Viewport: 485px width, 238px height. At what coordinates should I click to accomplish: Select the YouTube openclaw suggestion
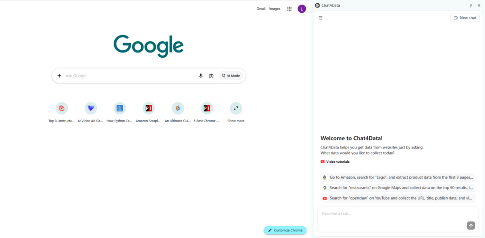tap(398, 198)
